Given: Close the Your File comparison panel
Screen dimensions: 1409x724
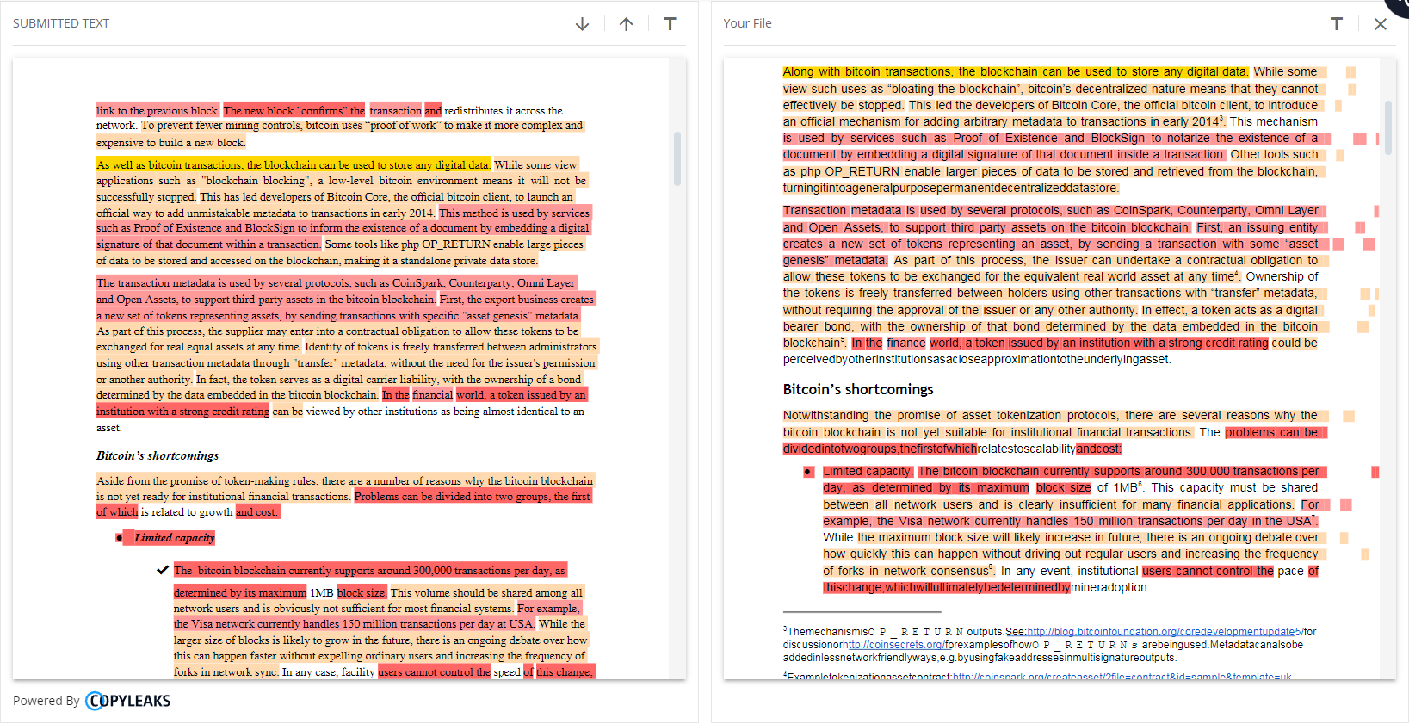Looking at the screenshot, I should 1381,24.
